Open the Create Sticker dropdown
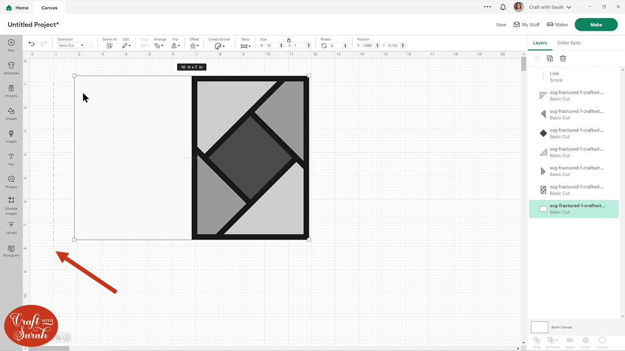The width and height of the screenshot is (625, 351). [x=220, y=43]
